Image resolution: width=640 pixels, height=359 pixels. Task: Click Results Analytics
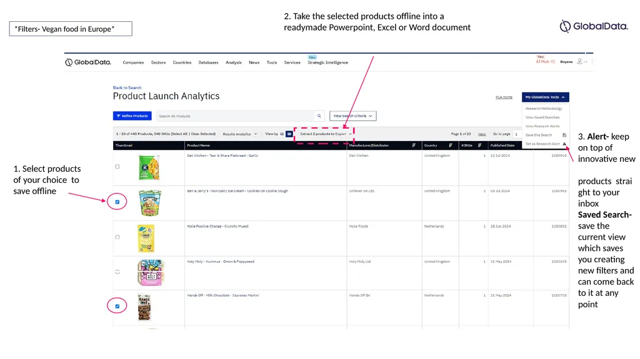pos(237,134)
